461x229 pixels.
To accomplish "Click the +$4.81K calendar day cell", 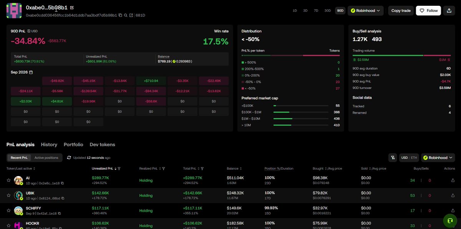I will (57, 102).
